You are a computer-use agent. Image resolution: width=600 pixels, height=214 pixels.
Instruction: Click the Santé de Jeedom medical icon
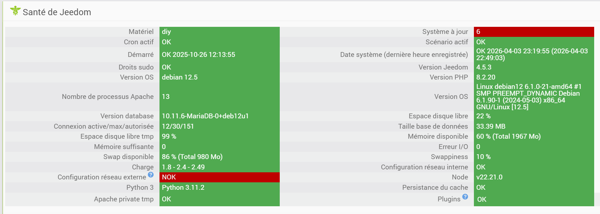(15, 11)
